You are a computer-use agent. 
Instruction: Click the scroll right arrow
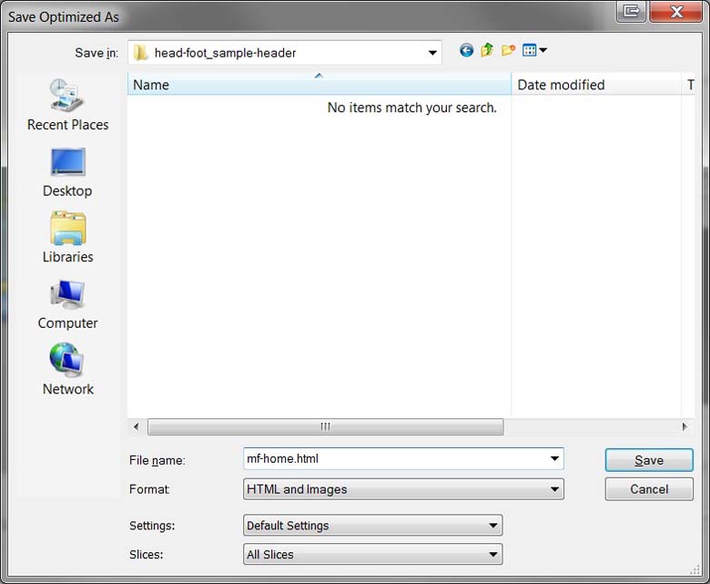[685, 426]
